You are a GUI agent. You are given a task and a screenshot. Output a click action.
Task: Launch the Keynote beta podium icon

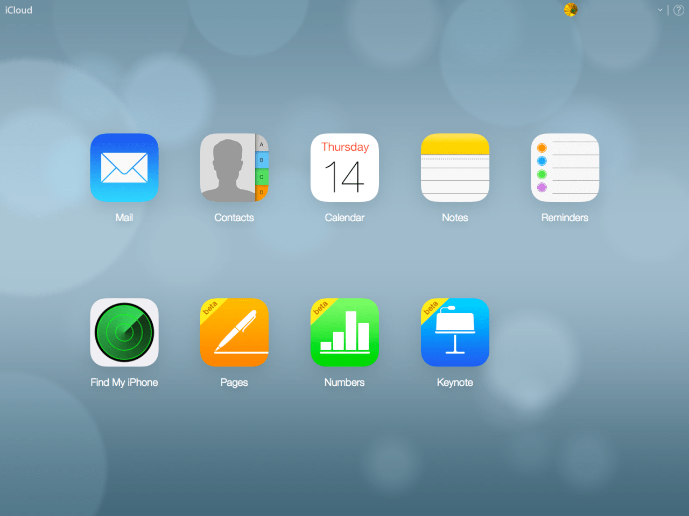tap(455, 333)
